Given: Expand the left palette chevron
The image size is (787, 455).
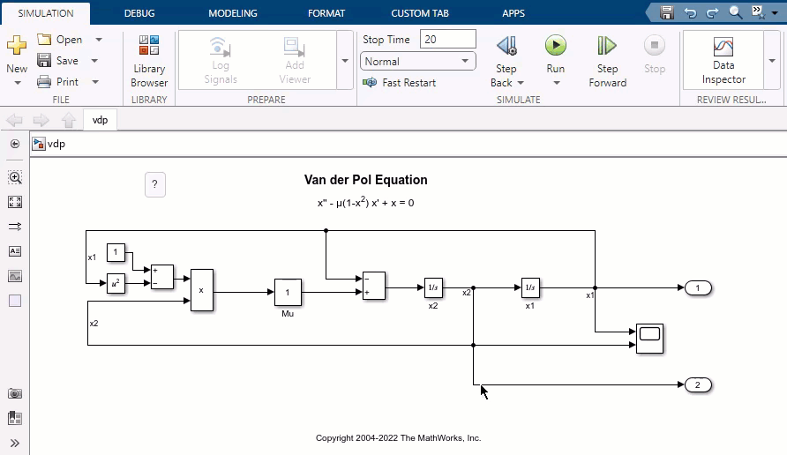Looking at the screenshot, I should 15,443.
